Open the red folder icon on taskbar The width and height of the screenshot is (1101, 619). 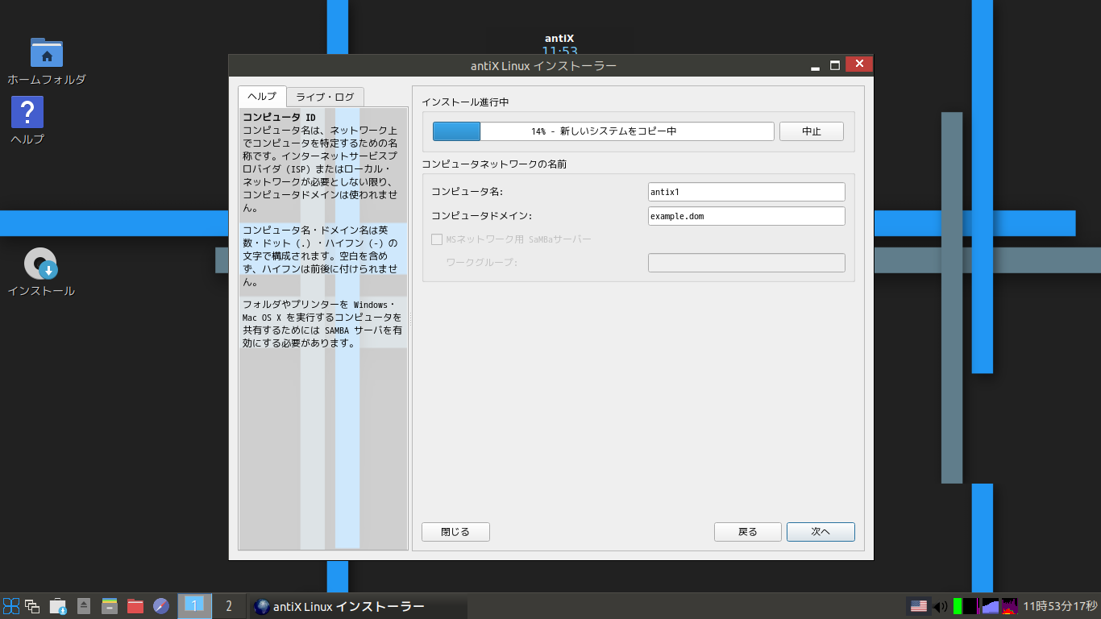point(135,606)
